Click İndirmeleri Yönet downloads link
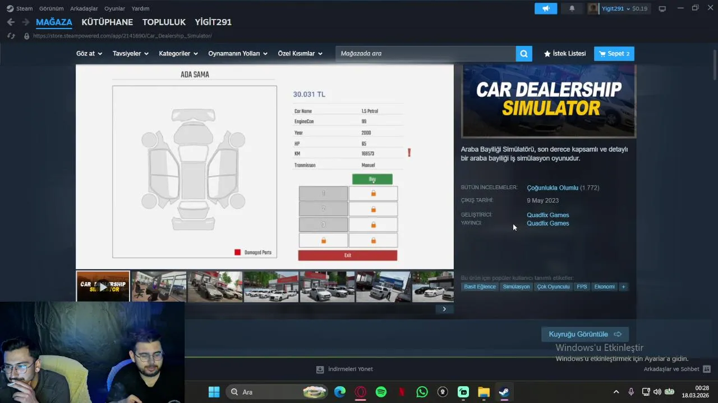Image resolution: width=718 pixels, height=403 pixels. click(x=350, y=369)
